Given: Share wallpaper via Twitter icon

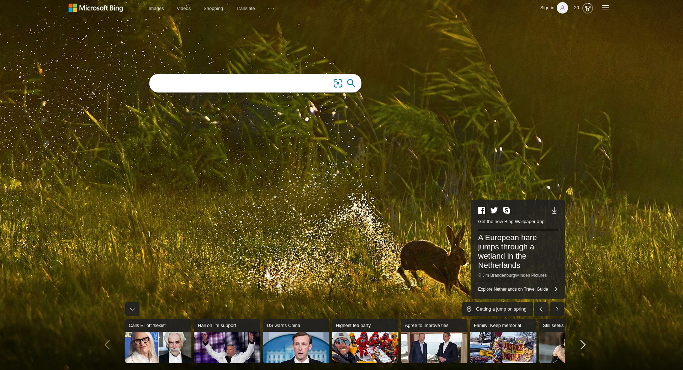Looking at the screenshot, I should [494, 210].
